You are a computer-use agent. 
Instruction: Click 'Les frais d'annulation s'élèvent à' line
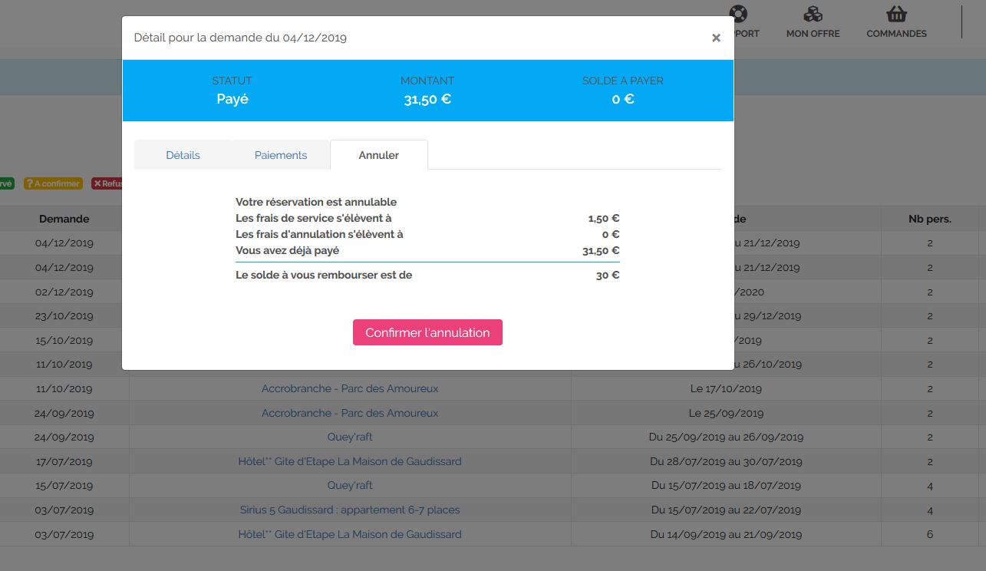point(319,234)
